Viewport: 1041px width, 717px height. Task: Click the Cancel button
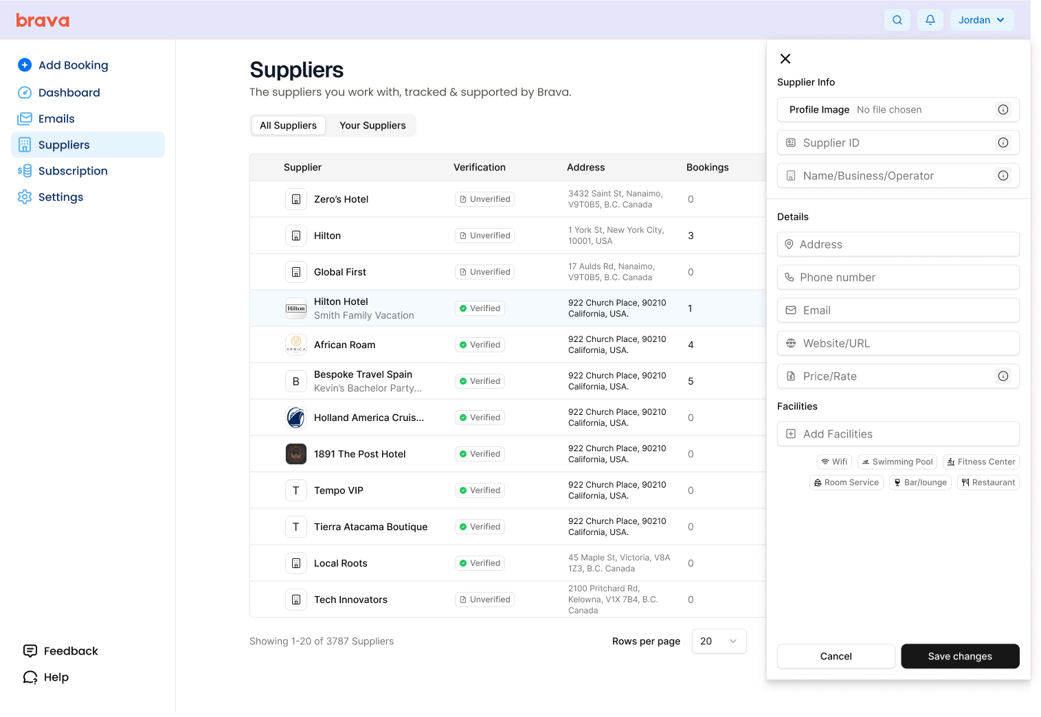836,657
